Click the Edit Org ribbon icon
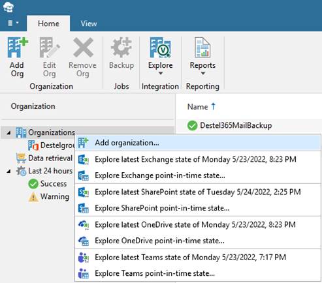 point(50,48)
